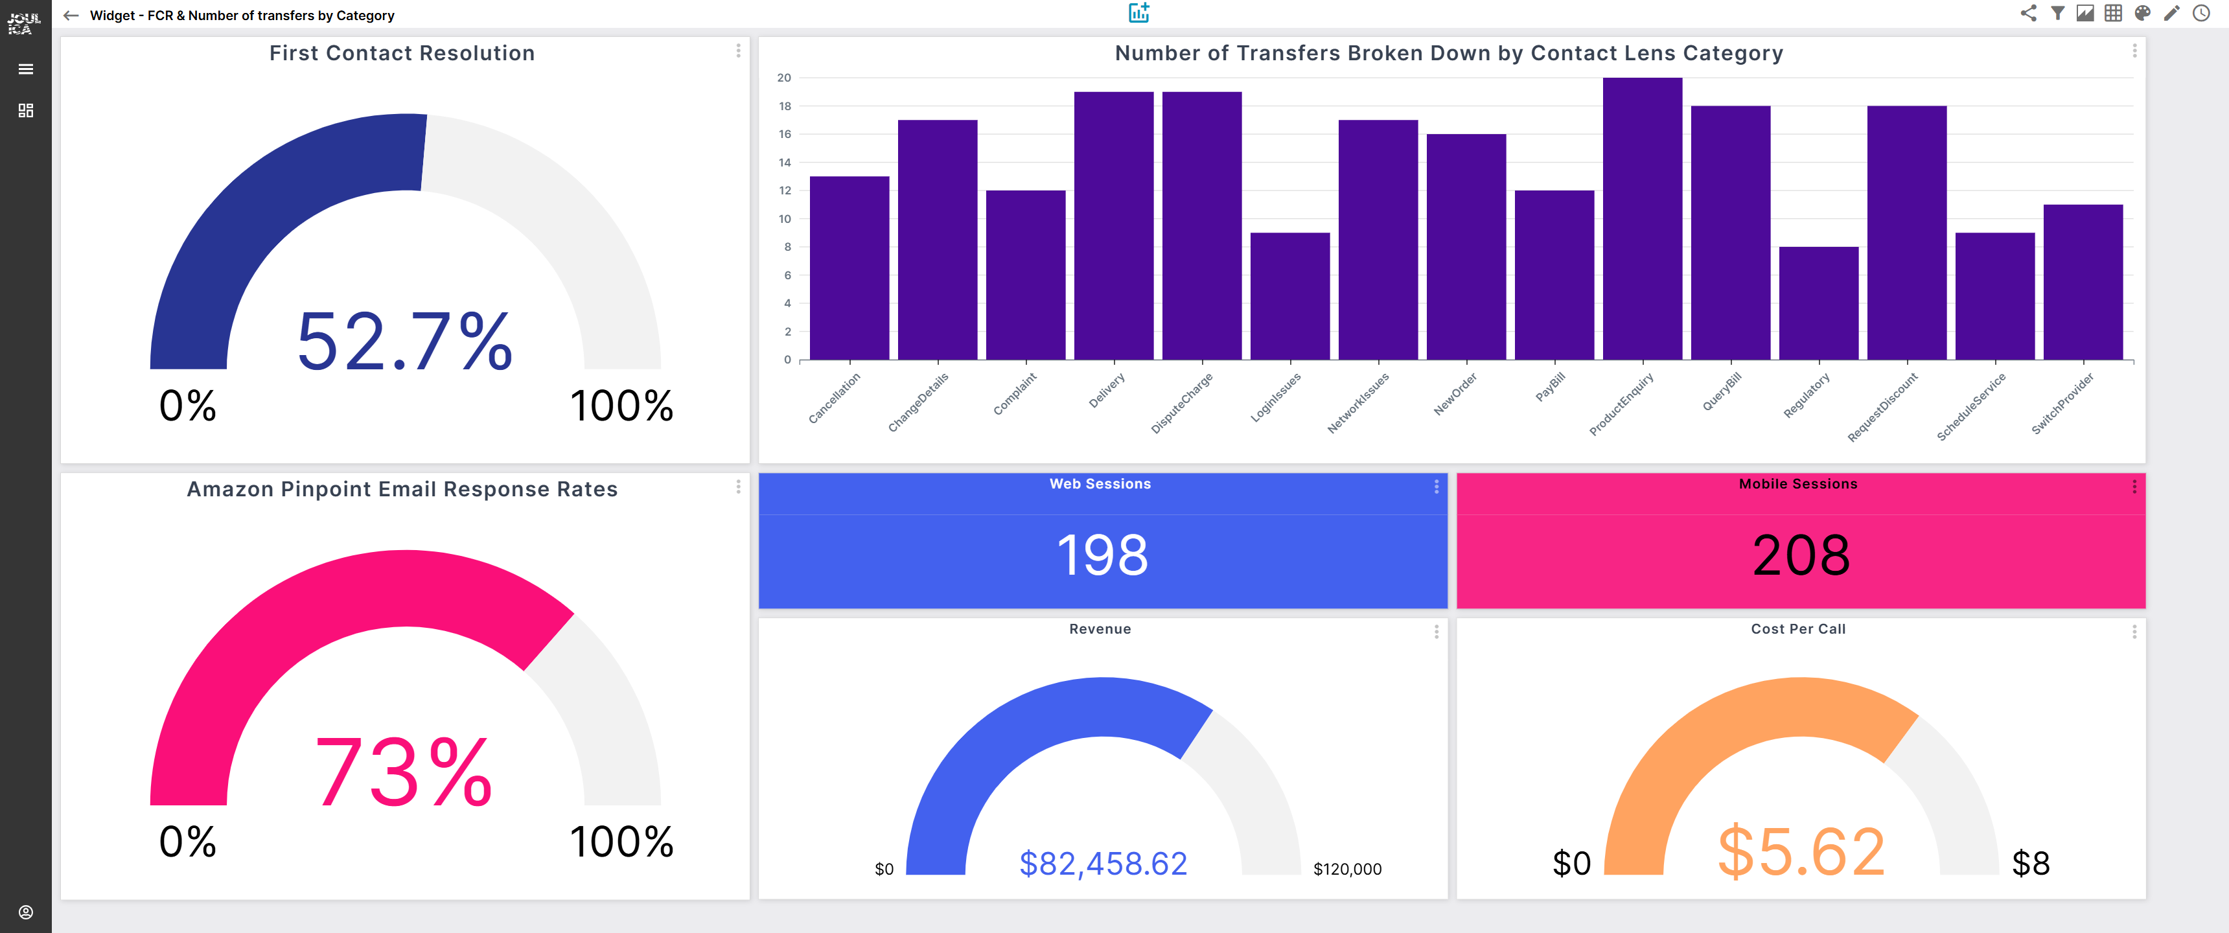Open the hamburger menu in the sidebar
Image resolution: width=2229 pixels, height=933 pixels.
click(25, 69)
